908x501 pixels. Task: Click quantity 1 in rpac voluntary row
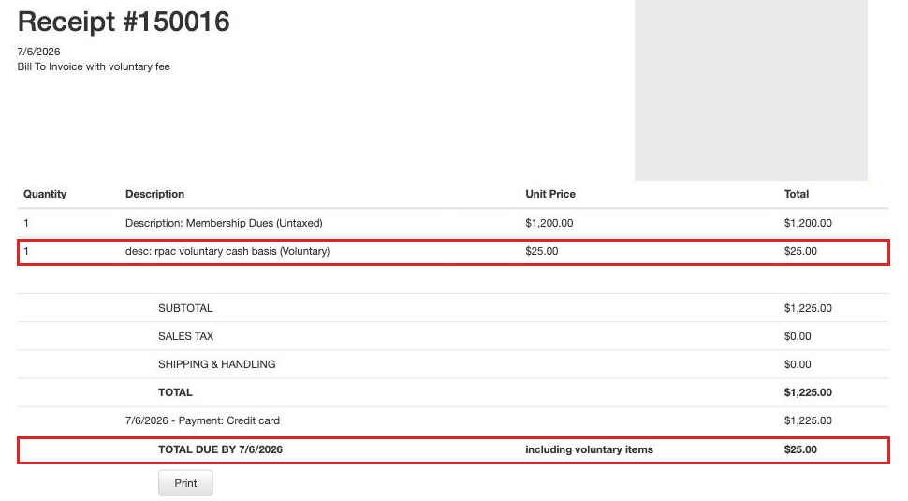(26, 251)
